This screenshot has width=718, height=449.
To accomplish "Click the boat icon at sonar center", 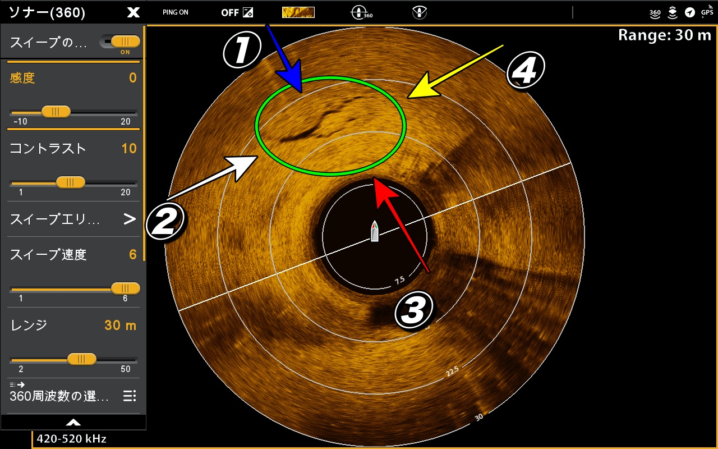I will pyautogui.click(x=375, y=231).
